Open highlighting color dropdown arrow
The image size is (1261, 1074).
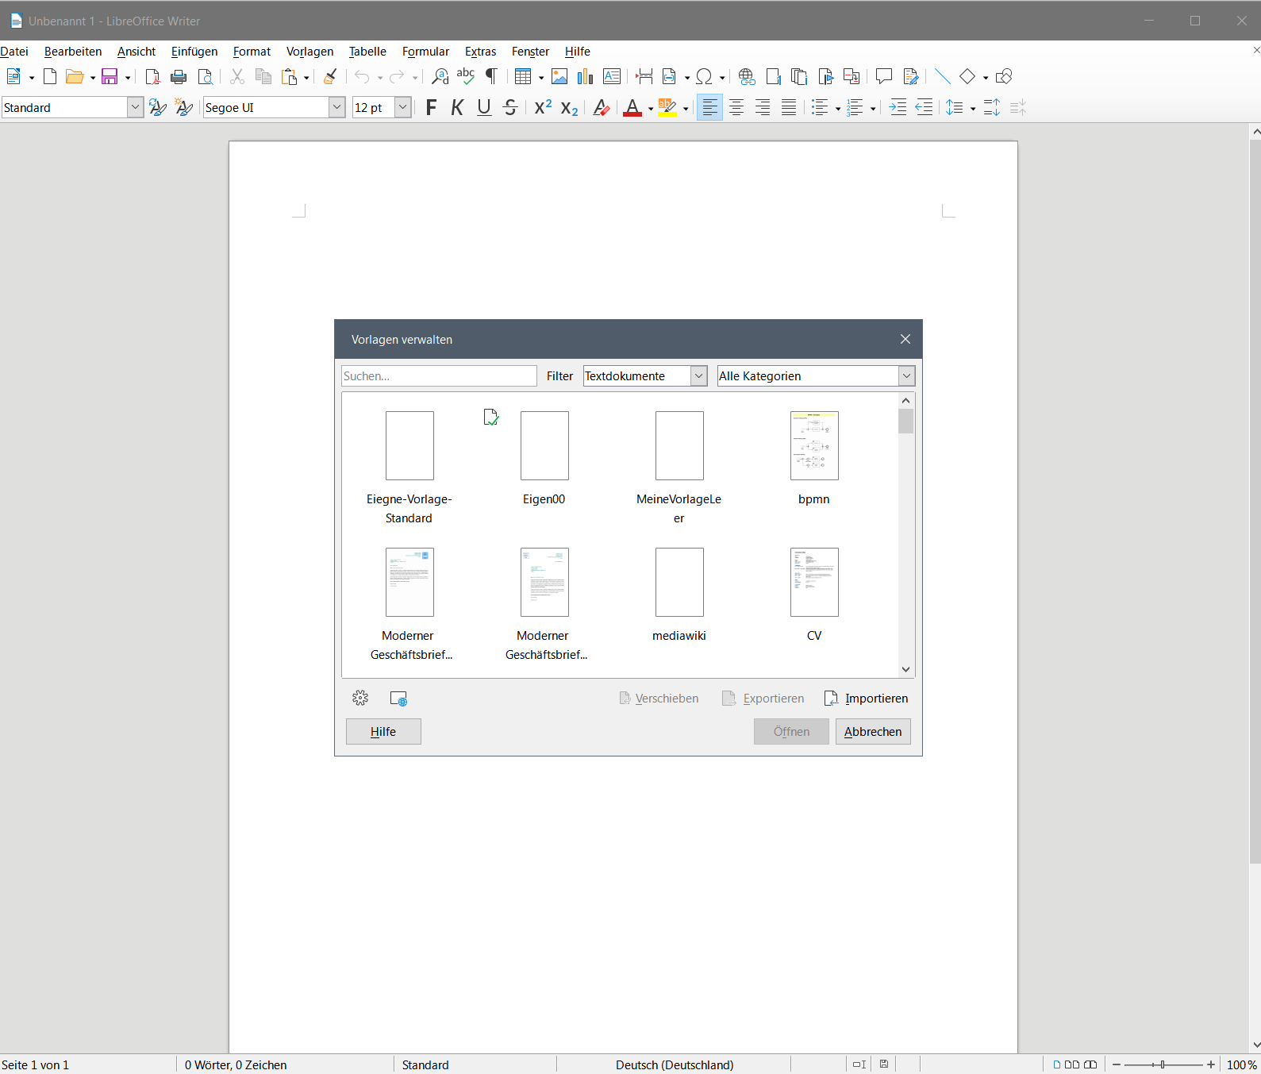(686, 109)
